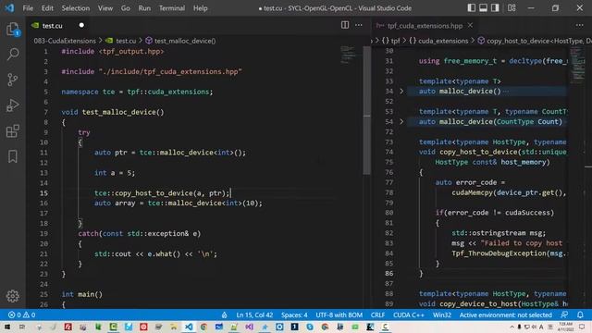592x333 pixels.
Task: Toggle the bottom panel layout button
Action: (483, 8)
